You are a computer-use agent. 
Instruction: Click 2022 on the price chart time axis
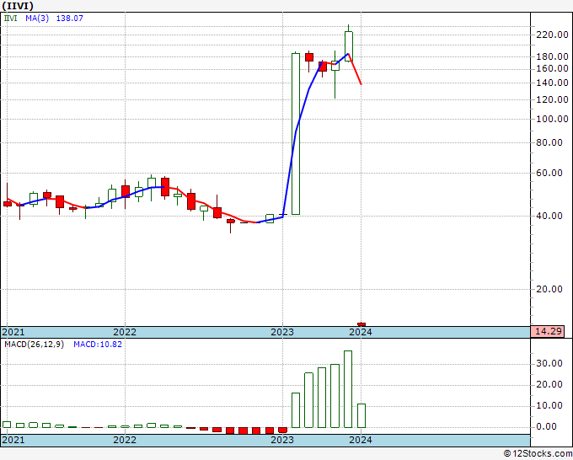click(x=125, y=332)
